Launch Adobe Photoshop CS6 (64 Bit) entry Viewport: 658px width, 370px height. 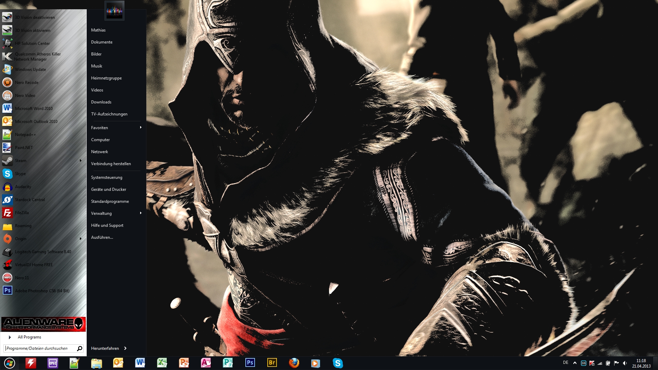(43, 291)
